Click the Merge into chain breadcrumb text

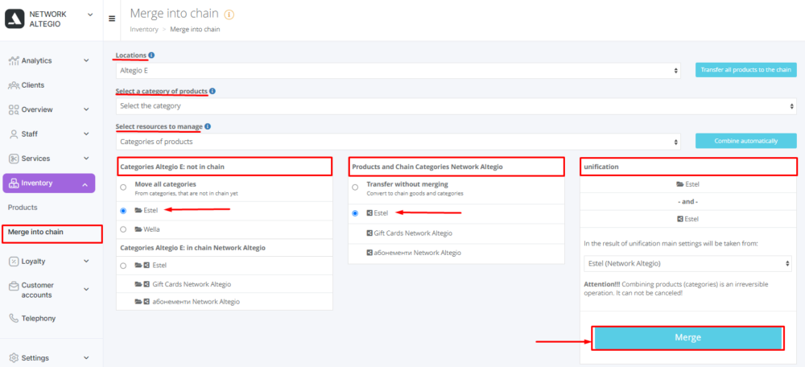coord(195,29)
